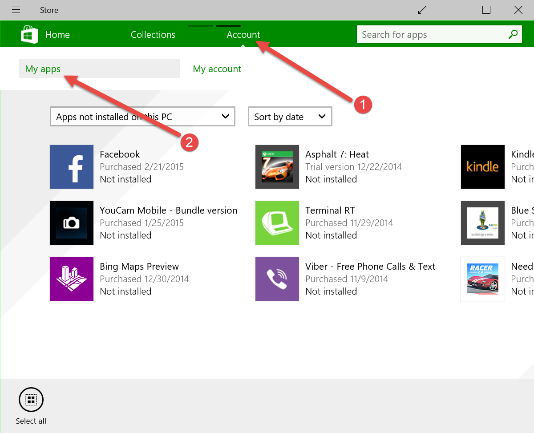The width and height of the screenshot is (534, 433).
Task: Click the Store shopping bag logo
Action: point(29,34)
